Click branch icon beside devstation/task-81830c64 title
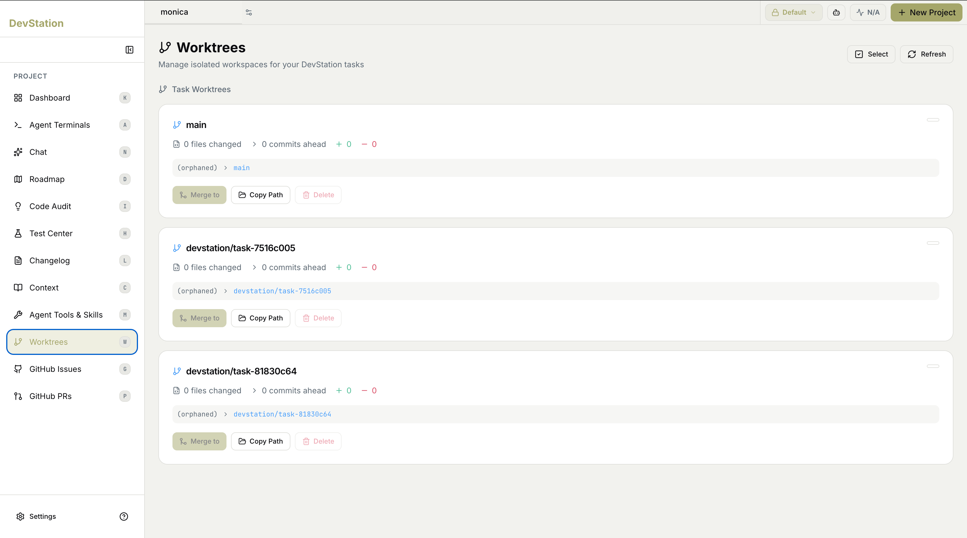Screen dimensions: 967x538 point(177,371)
